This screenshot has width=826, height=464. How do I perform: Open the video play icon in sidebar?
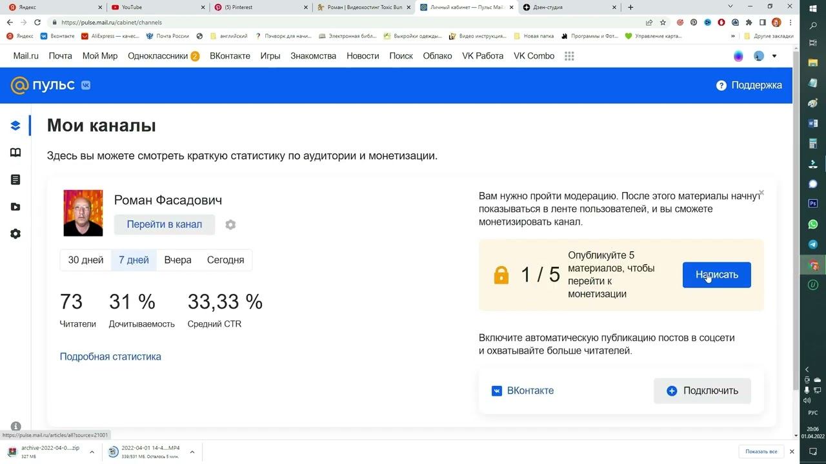pos(15,207)
